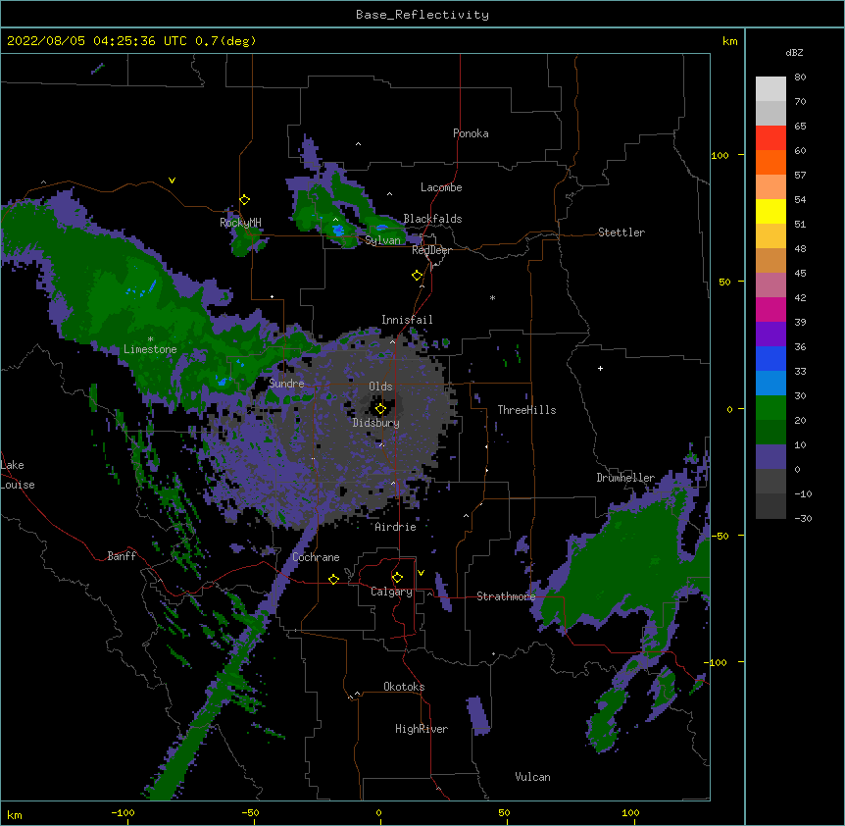Click the Airdrie city label

[x=396, y=527]
